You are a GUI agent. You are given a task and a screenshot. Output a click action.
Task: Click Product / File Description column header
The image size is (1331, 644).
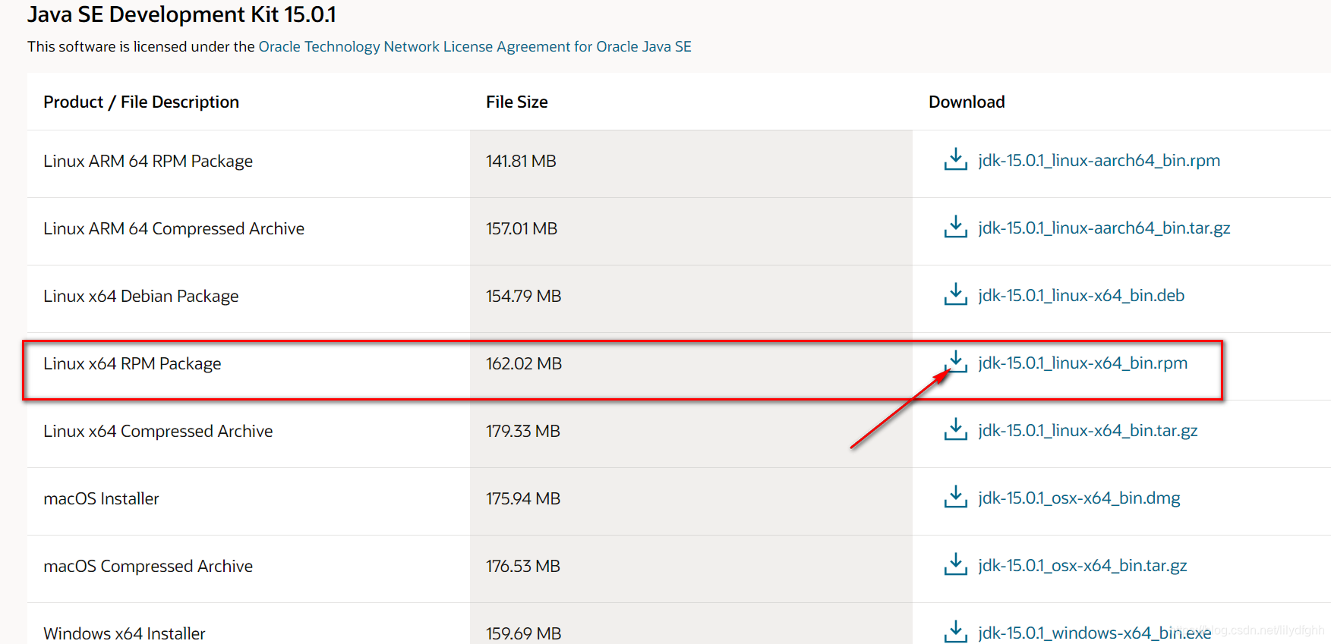coord(141,102)
